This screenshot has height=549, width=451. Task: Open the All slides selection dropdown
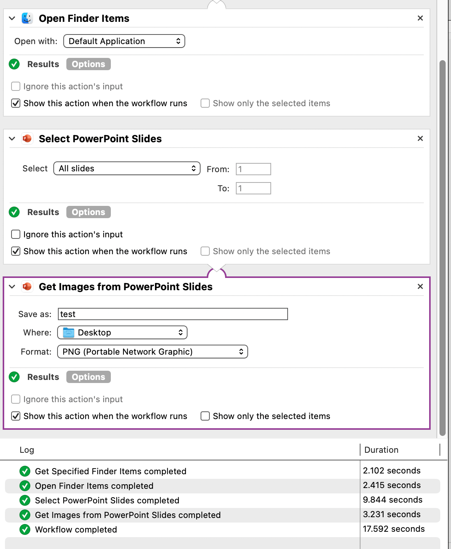pos(127,168)
